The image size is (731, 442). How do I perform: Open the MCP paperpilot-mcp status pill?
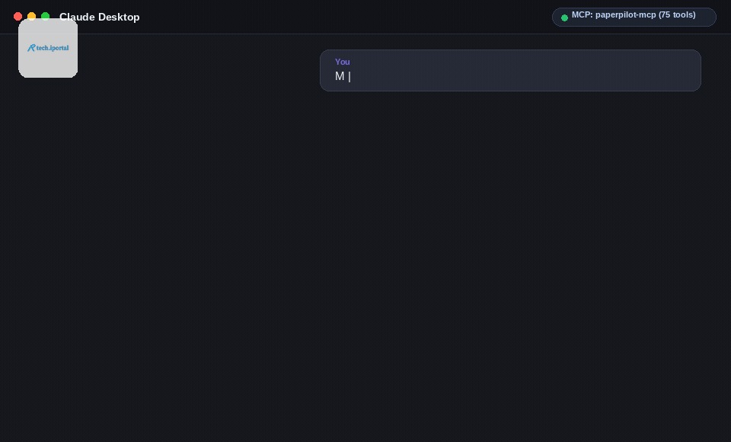[634, 17]
